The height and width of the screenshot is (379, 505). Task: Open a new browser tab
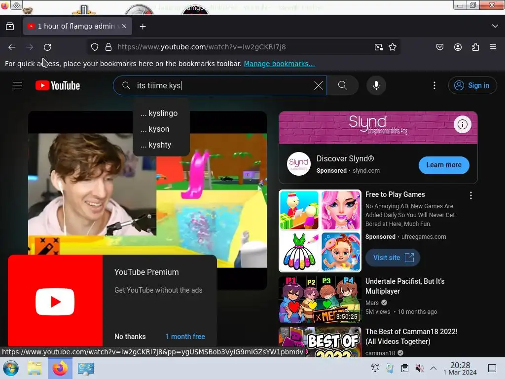pyautogui.click(x=143, y=27)
